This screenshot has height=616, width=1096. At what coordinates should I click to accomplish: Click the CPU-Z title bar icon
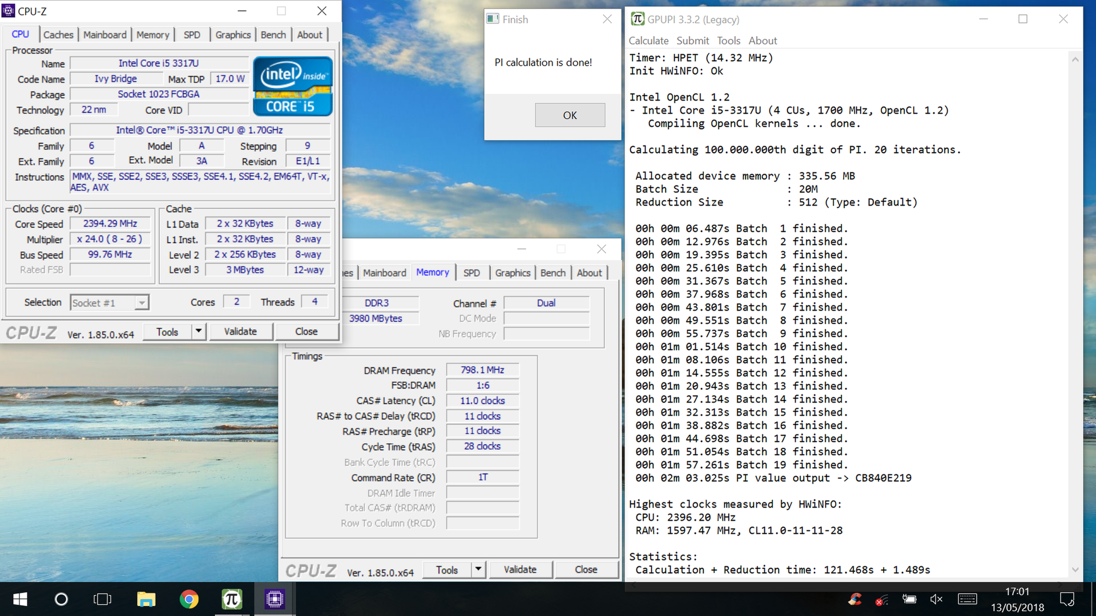tap(8, 11)
